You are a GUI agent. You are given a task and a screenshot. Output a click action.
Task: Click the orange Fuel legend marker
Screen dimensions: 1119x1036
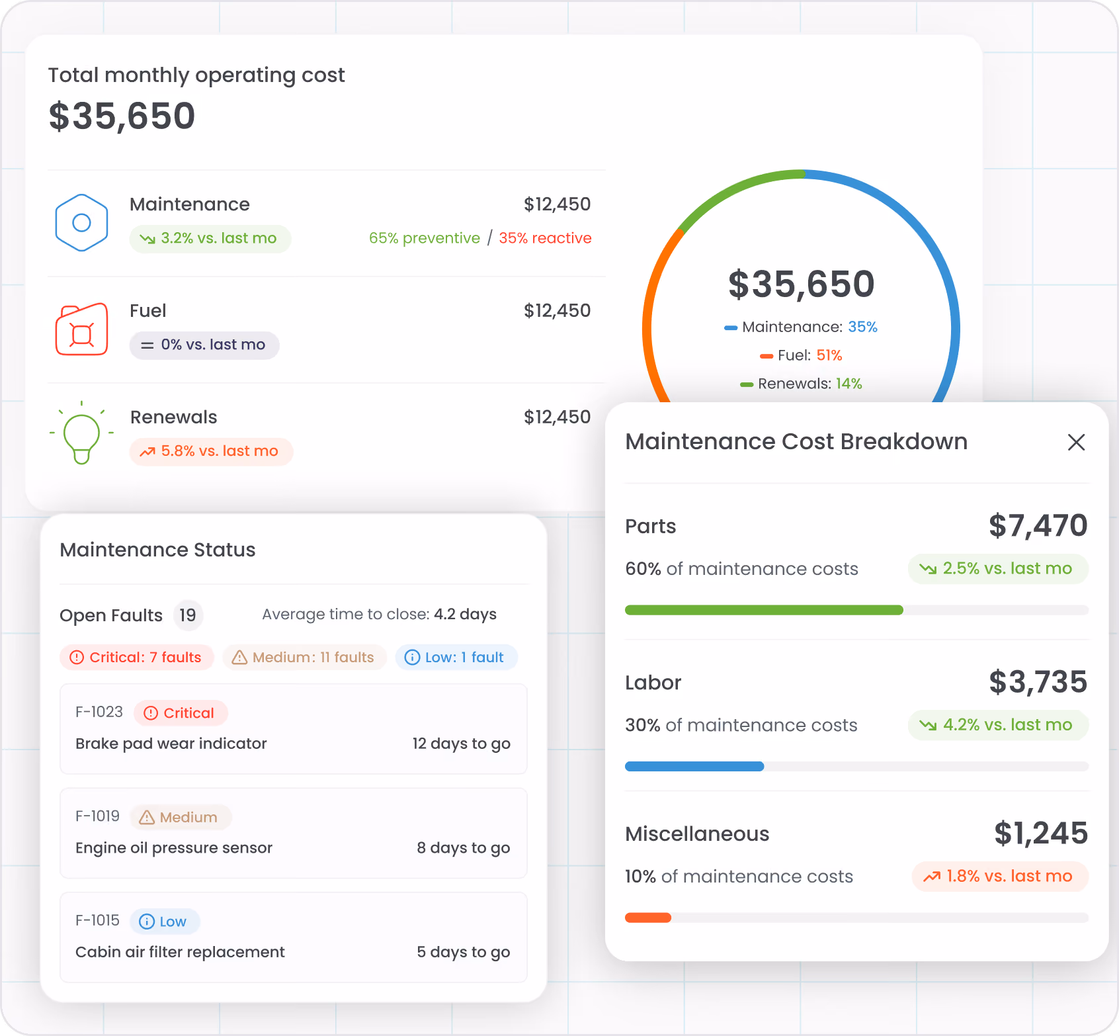[x=767, y=356]
